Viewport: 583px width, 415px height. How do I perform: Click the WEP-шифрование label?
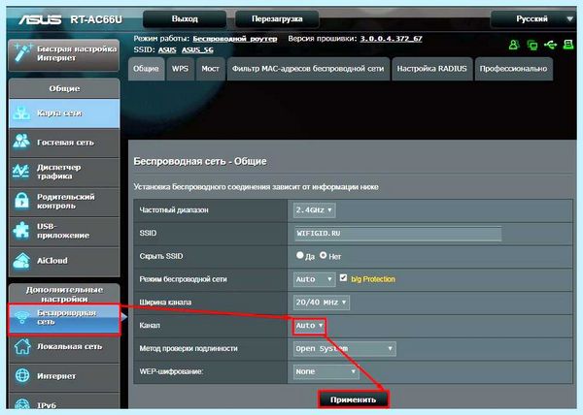pyautogui.click(x=171, y=371)
